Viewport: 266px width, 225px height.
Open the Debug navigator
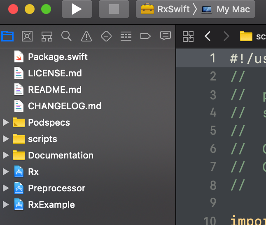(x=126, y=36)
